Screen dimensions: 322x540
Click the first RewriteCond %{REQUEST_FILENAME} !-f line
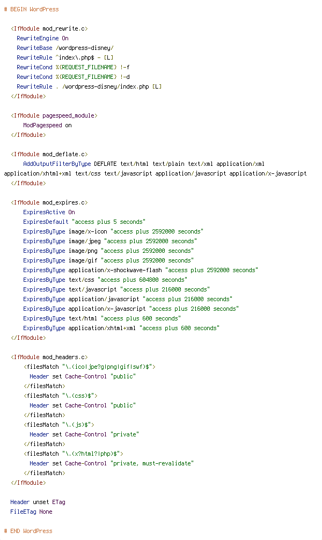point(73,67)
